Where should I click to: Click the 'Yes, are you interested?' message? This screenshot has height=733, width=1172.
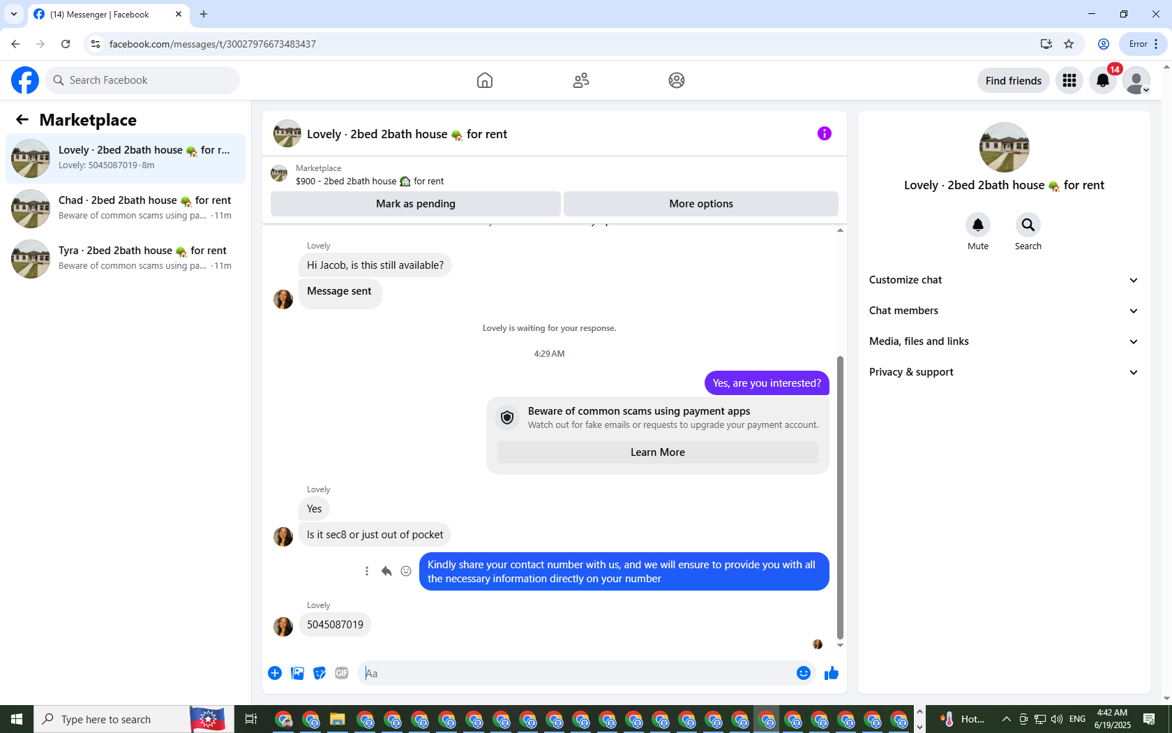click(767, 383)
